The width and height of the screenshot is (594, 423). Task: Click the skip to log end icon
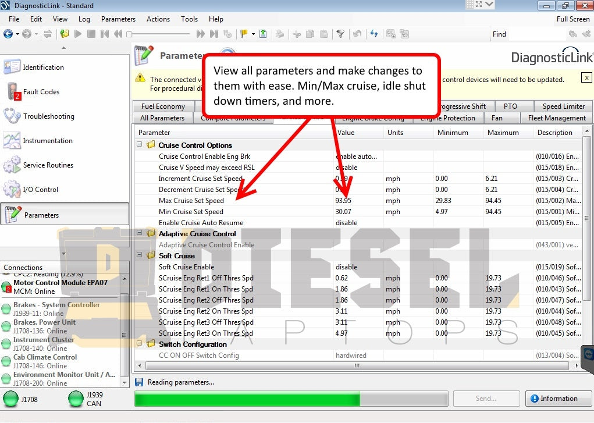tap(214, 34)
